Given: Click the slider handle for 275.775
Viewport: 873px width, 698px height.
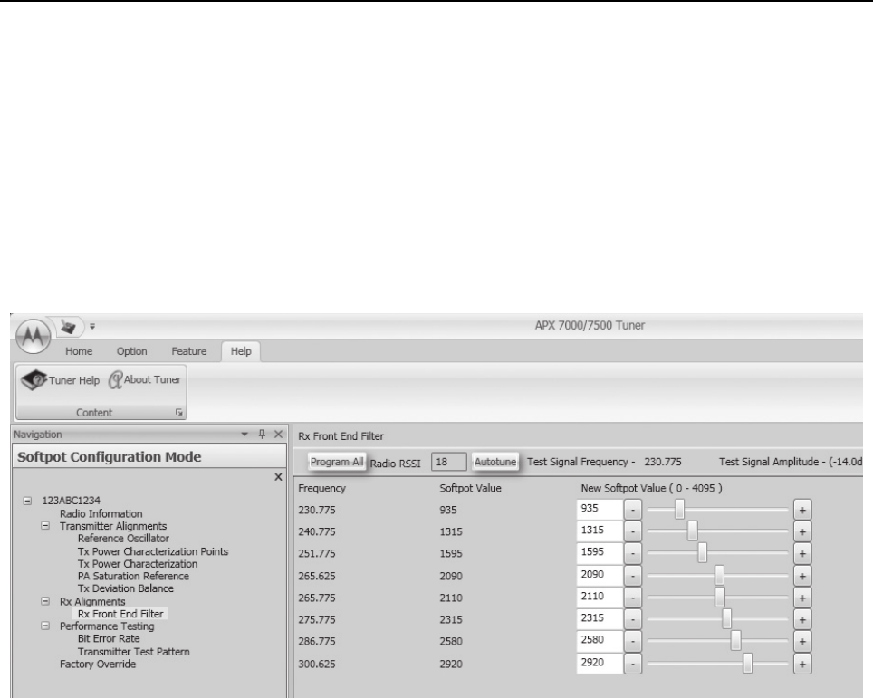Looking at the screenshot, I should [726, 619].
